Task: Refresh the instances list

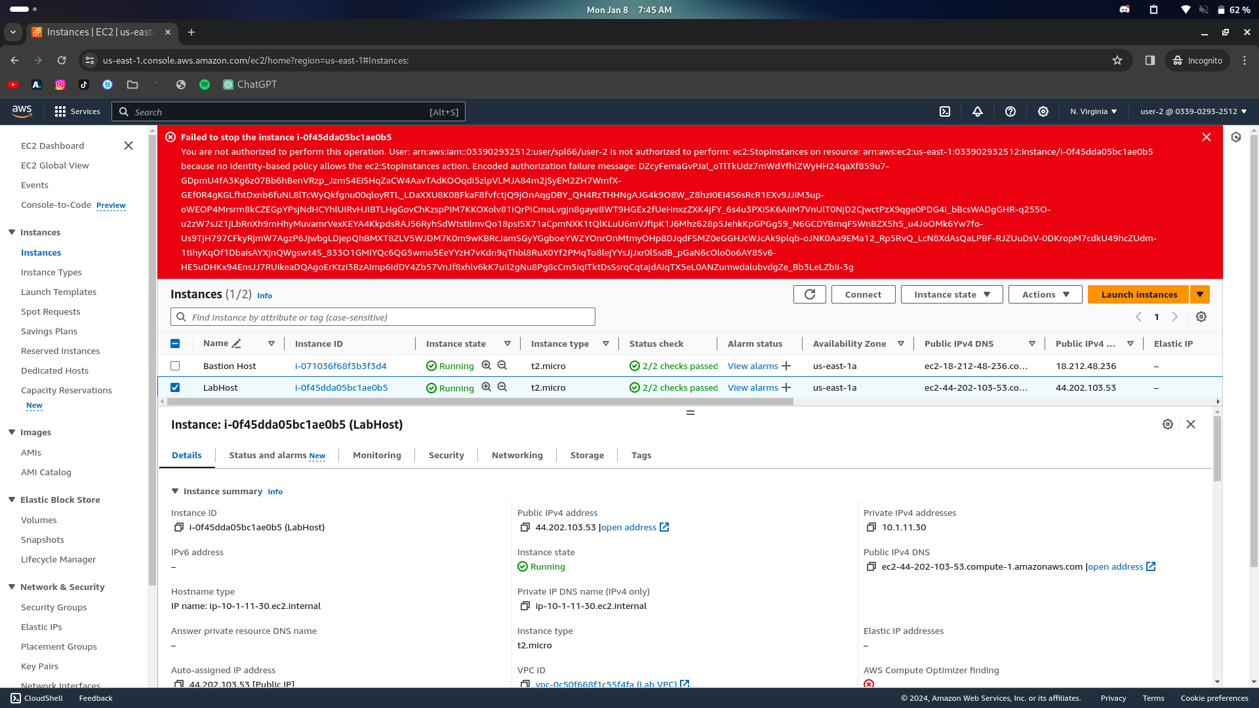Action: [810, 294]
